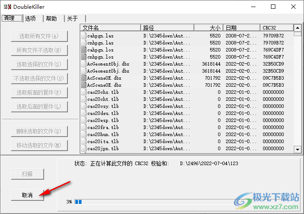Click the 状态 CRC32 校验和 status text
Viewport: 304px width, 214px height.
(122, 164)
